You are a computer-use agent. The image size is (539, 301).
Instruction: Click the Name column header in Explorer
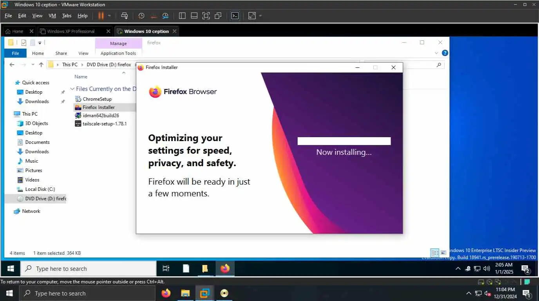tap(81, 77)
